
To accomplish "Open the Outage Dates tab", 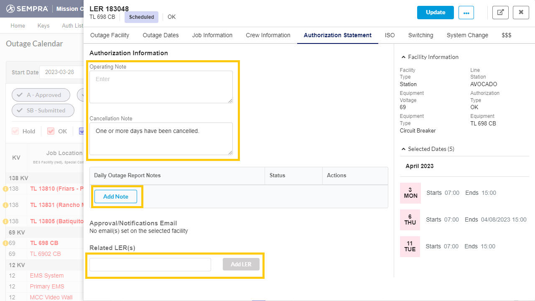I will coord(160,35).
